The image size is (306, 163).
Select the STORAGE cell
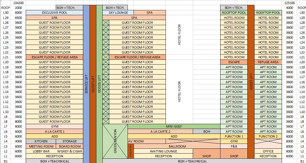click(69, 141)
